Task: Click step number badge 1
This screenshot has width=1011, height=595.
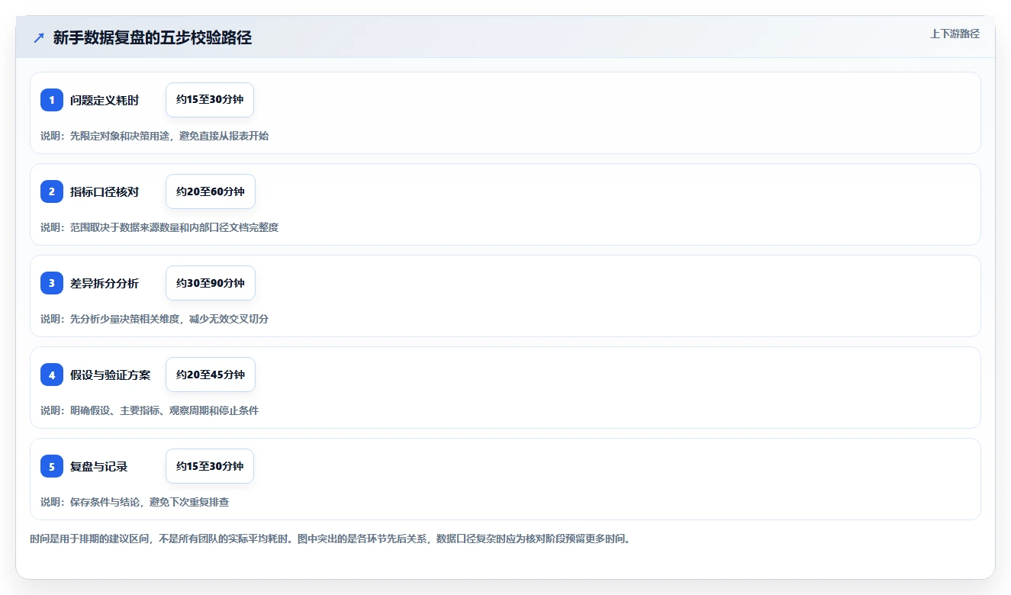Action: coord(52,100)
